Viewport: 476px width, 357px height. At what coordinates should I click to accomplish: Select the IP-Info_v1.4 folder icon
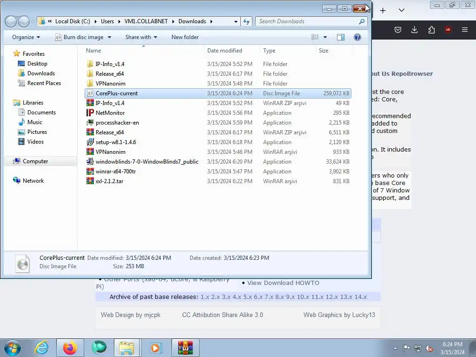(90, 64)
